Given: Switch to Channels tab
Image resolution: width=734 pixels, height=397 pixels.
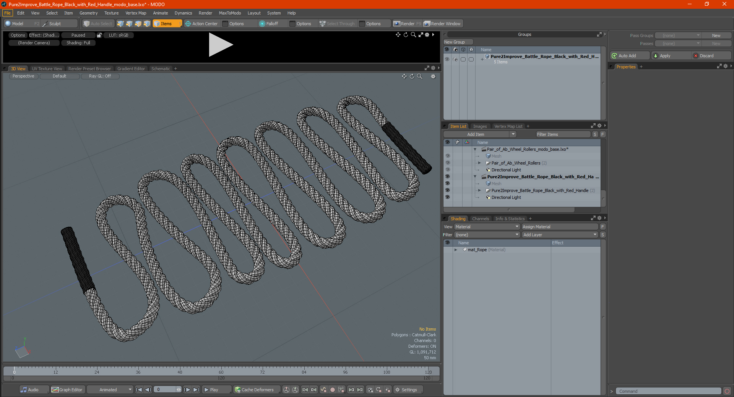Looking at the screenshot, I should pyautogui.click(x=480, y=219).
